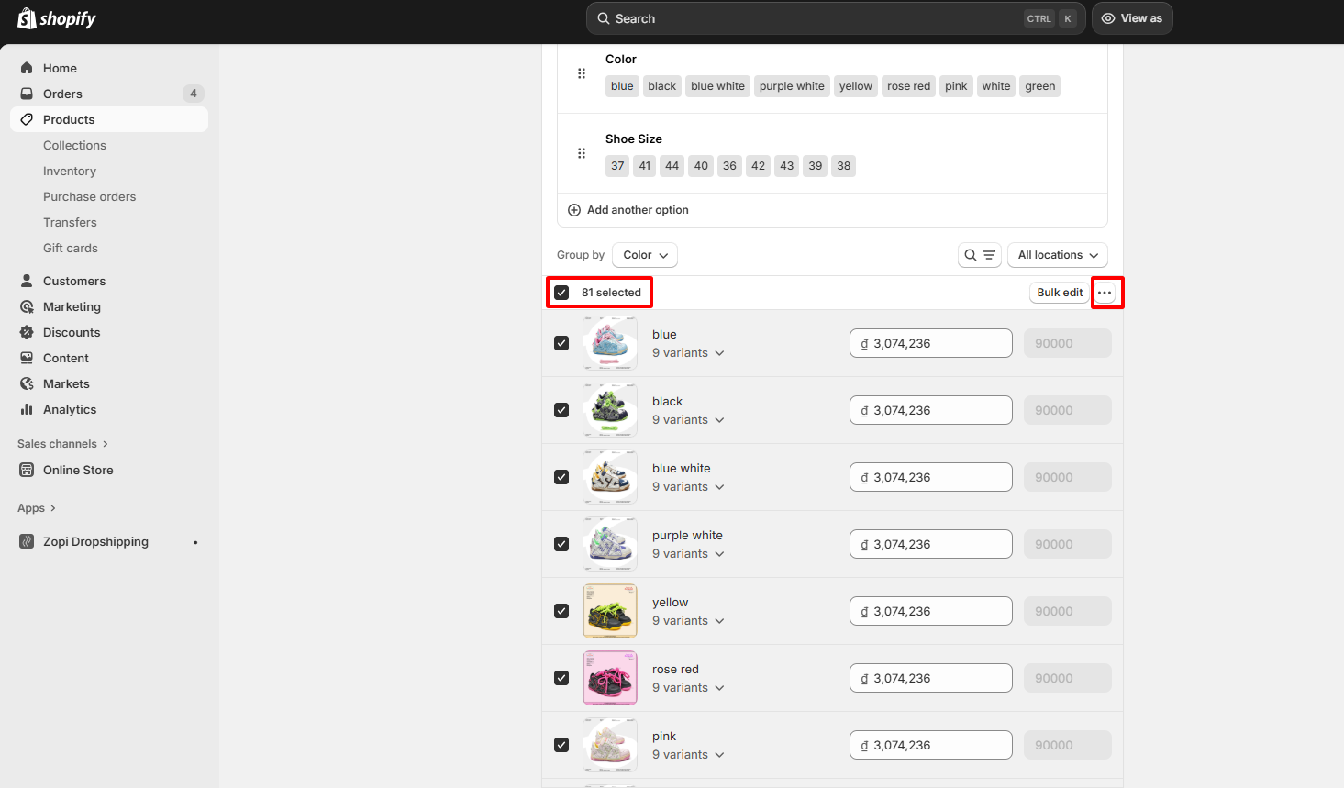Image resolution: width=1344 pixels, height=788 pixels.
Task: Edit the price field for purple white
Action: pyautogui.click(x=930, y=544)
